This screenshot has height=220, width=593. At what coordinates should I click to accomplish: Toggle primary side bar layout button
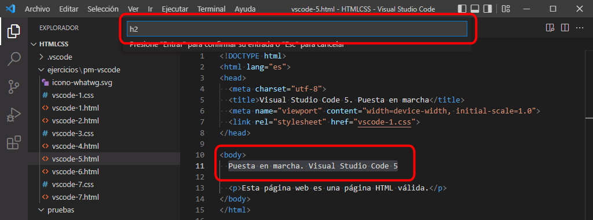click(462, 9)
